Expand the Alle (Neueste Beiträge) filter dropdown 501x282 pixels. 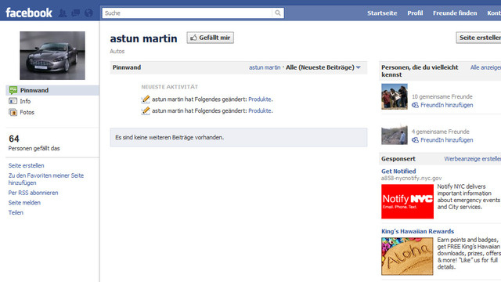[x=323, y=67]
